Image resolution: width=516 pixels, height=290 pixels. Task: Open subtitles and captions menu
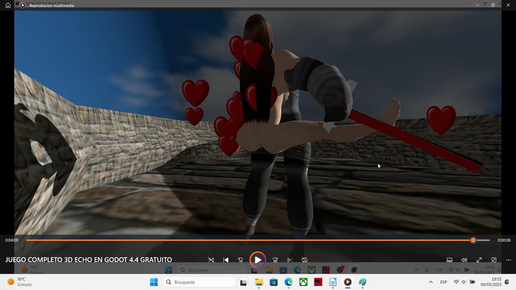450,260
